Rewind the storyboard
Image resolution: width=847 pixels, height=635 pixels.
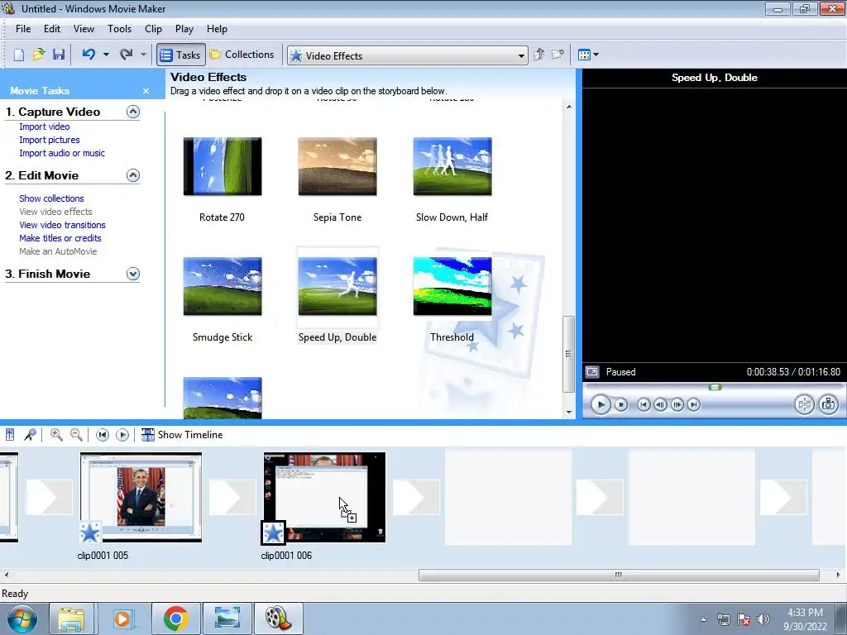[x=102, y=435]
